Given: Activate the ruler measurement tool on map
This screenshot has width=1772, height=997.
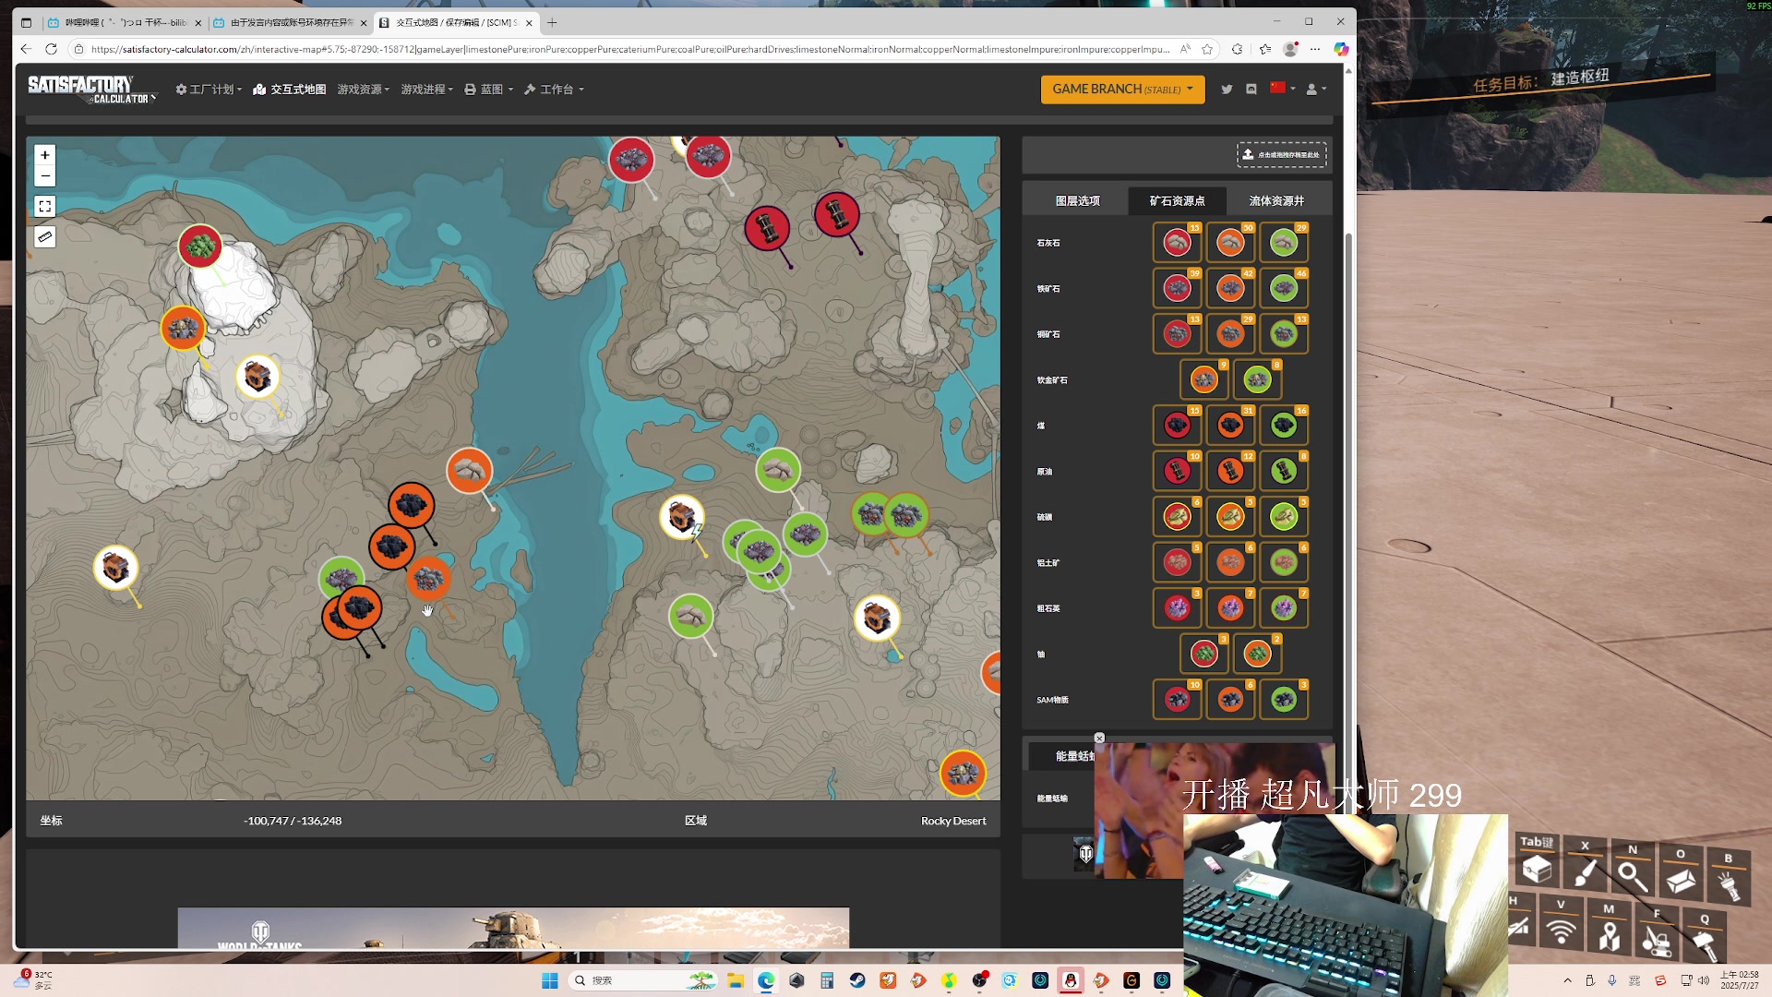Looking at the screenshot, I should pos(44,237).
